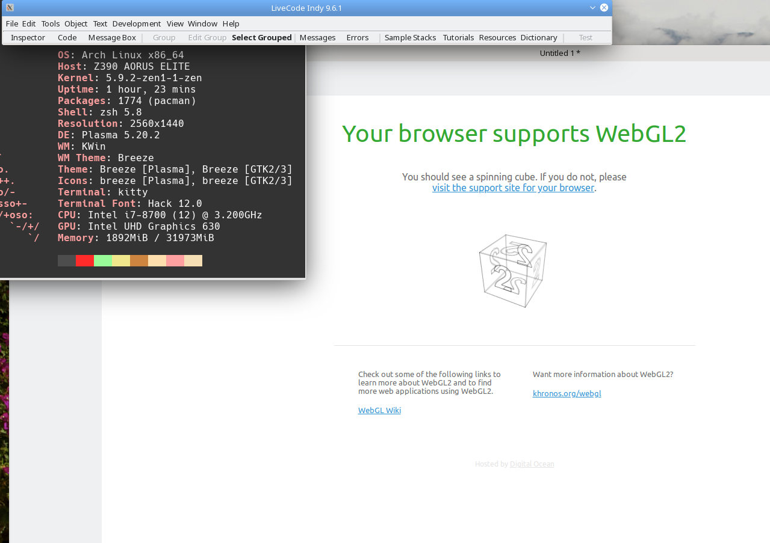The width and height of the screenshot is (770, 543).
Task: Open the Edit menu
Action: pos(29,23)
